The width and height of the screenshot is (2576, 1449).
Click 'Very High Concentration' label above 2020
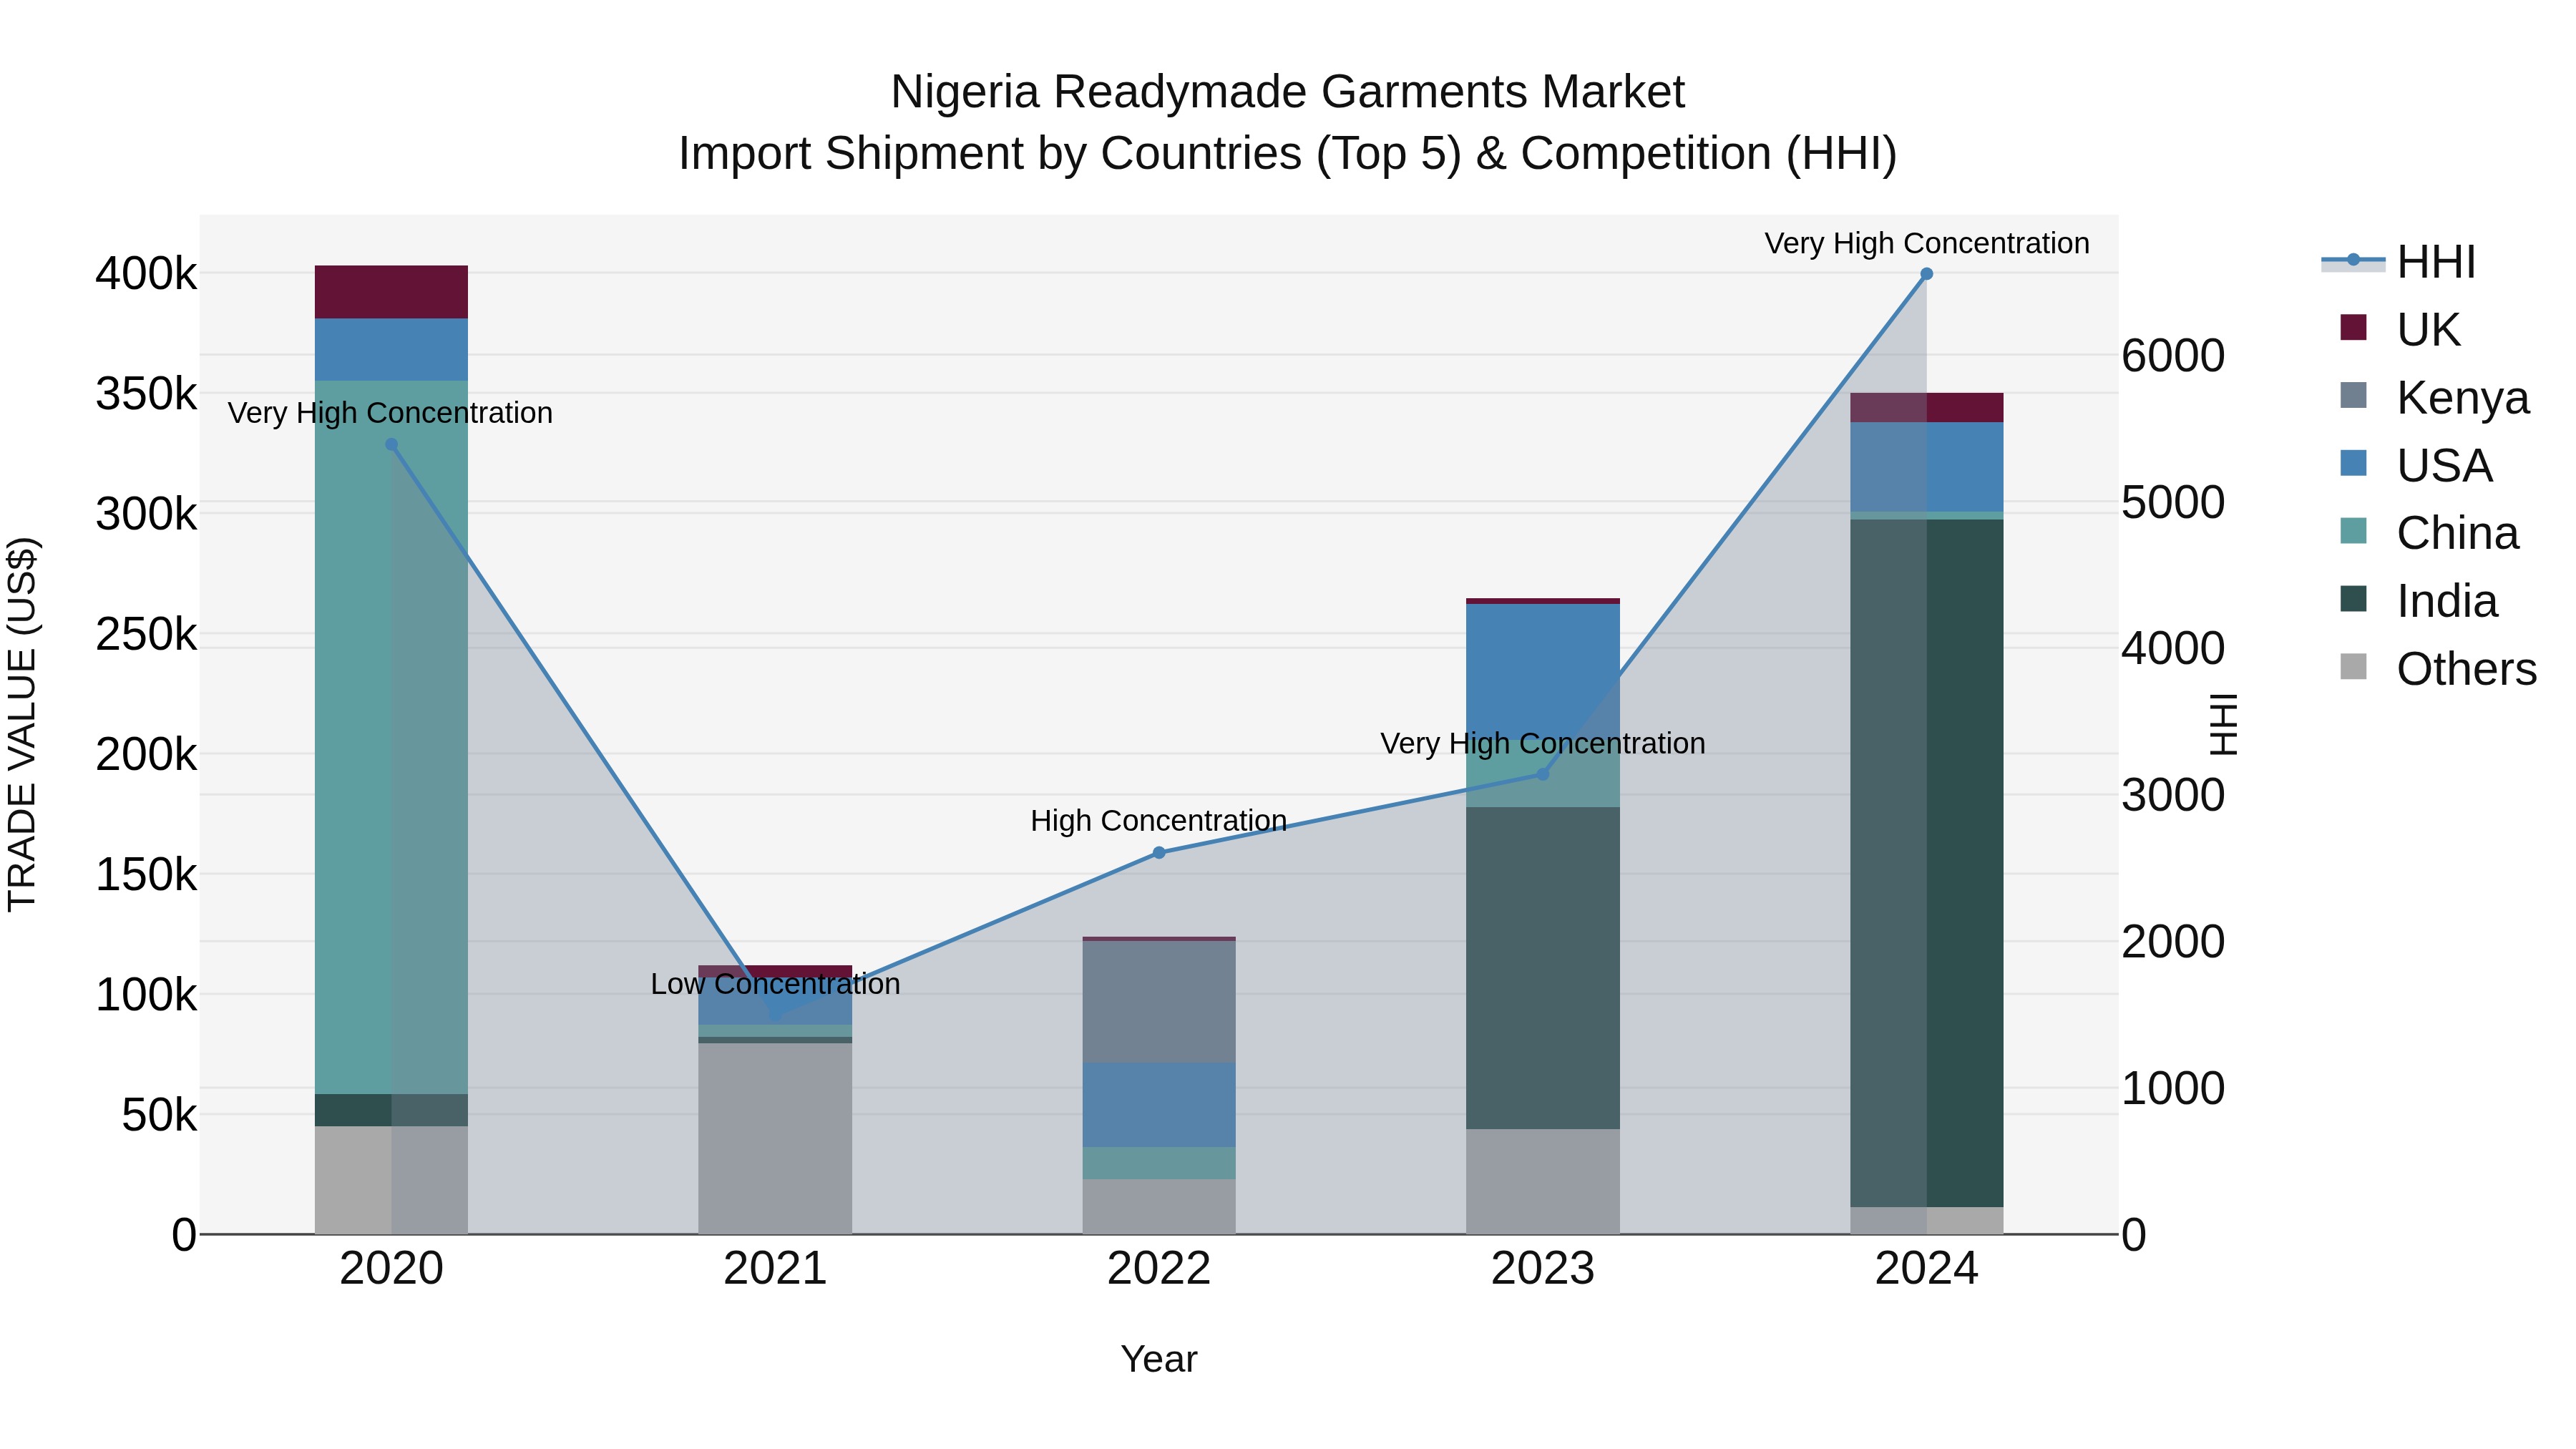(x=390, y=413)
